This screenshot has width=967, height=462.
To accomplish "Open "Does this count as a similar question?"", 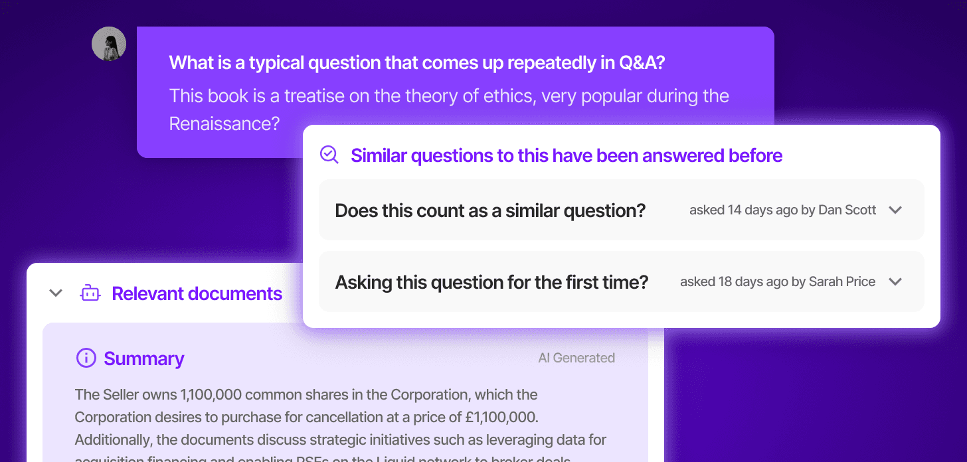I will (x=490, y=210).
